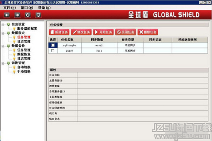Select the 数据备份 tree label
The height and width of the screenshot is (141, 212).
coord(18,46)
